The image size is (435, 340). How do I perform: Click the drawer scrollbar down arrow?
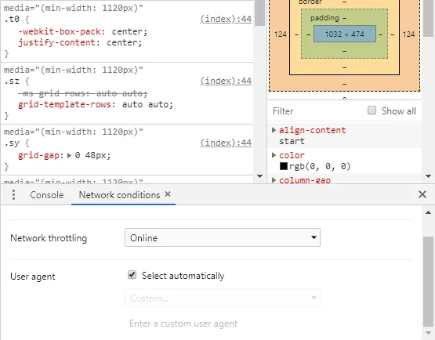click(428, 333)
